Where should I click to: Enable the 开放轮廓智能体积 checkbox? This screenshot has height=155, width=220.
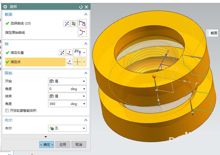(7, 111)
